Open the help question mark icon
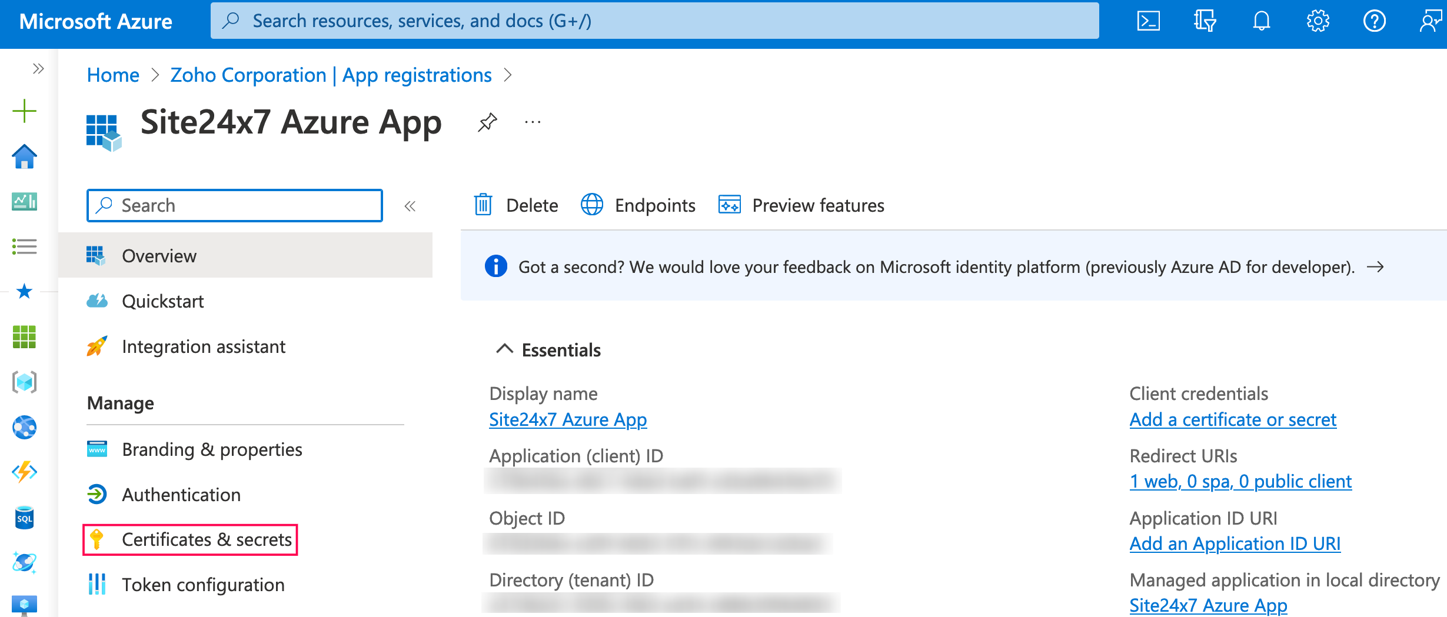Image resolution: width=1447 pixels, height=617 pixels. point(1374,21)
